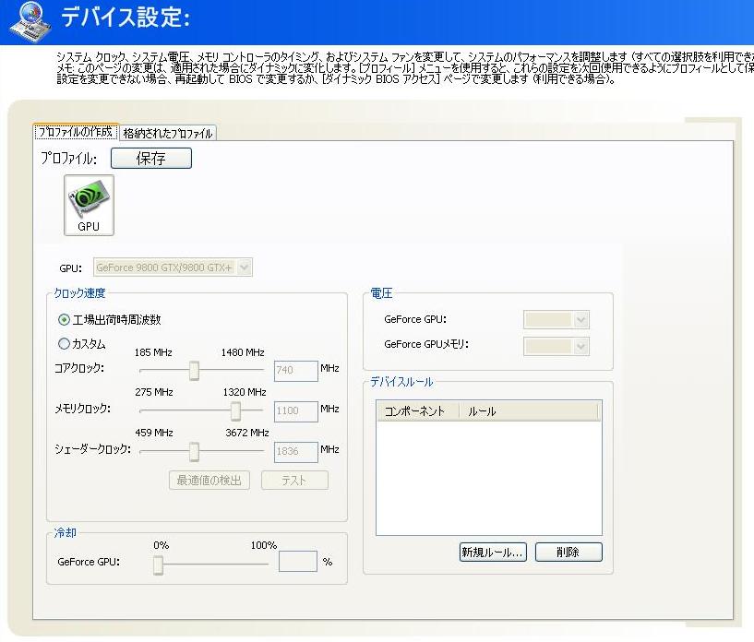Click the core clock 740 MHz field
This screenshot has height=642, width=754.
click(x=295, y=371)
